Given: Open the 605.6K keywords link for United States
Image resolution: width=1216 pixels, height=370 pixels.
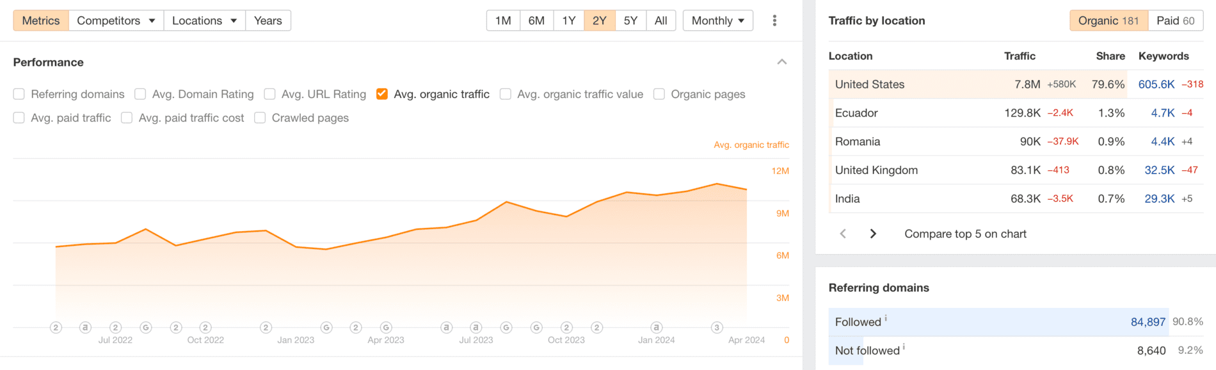Looking at the screenshot, I should (1158, 84).
